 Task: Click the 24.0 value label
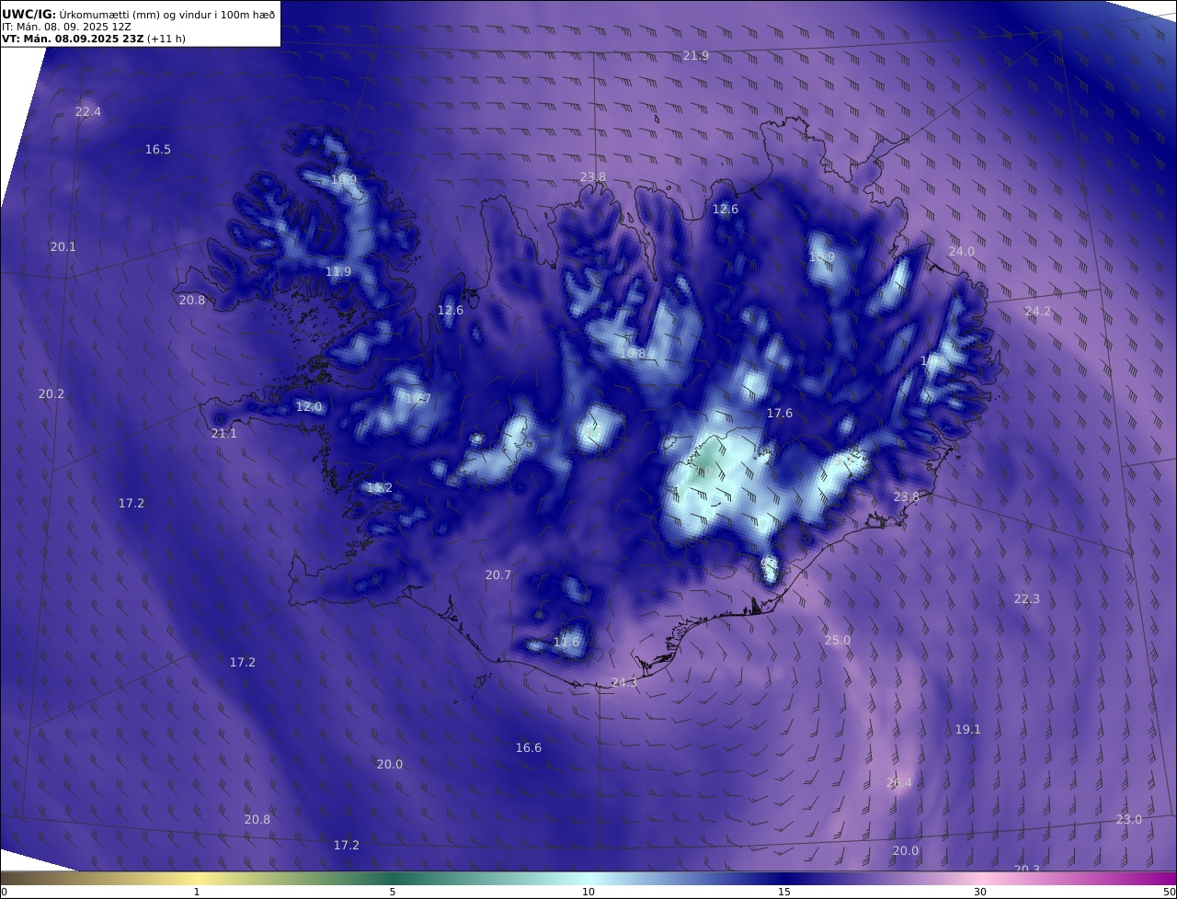click(x=962, y=252)
